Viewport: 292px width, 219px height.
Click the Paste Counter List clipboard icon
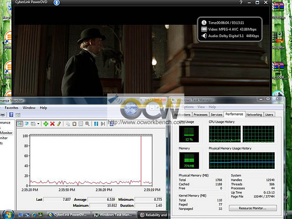click(74, 124)
